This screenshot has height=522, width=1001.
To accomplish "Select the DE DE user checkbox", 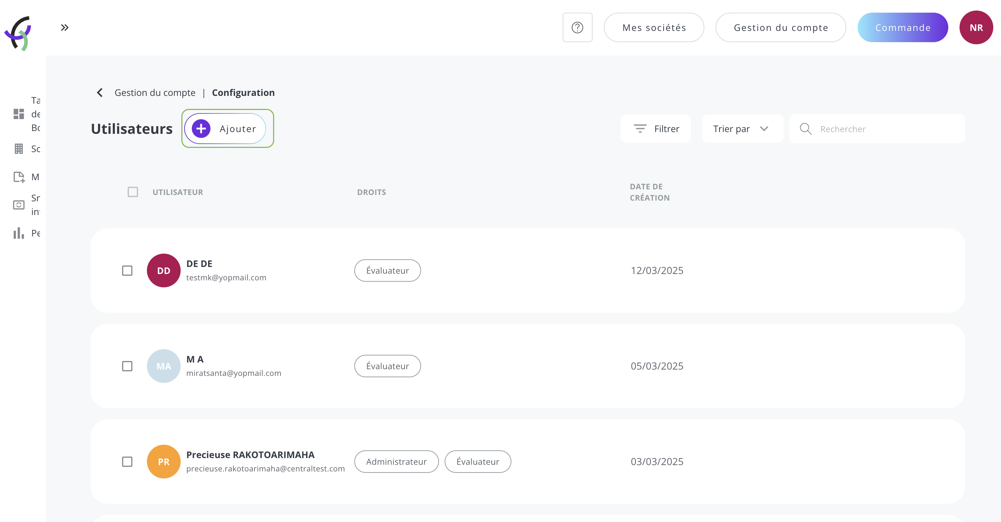I will coord(127,270).
